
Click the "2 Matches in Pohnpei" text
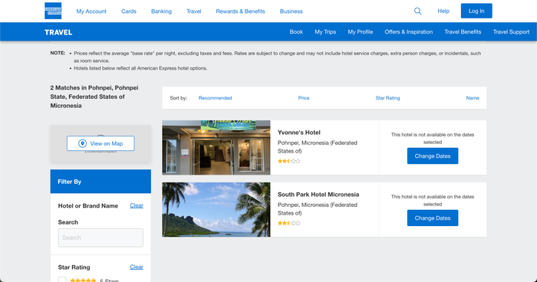[94, 97]
